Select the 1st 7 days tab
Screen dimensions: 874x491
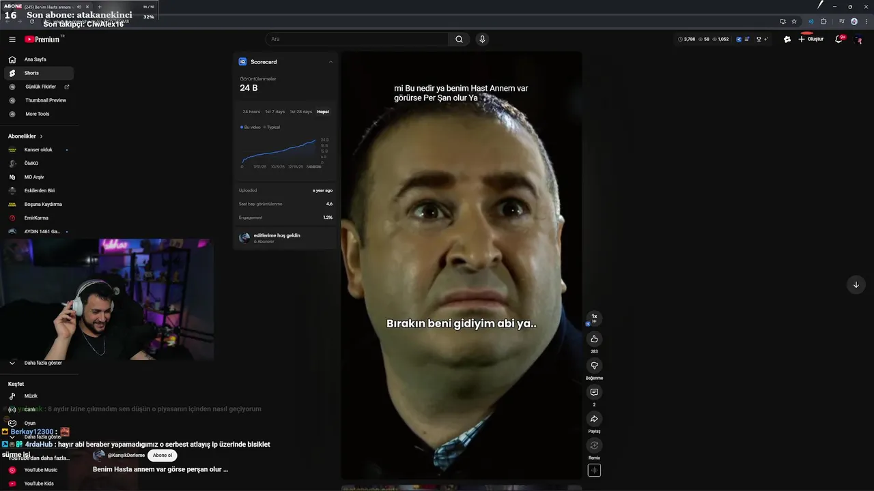click(274, 112)
